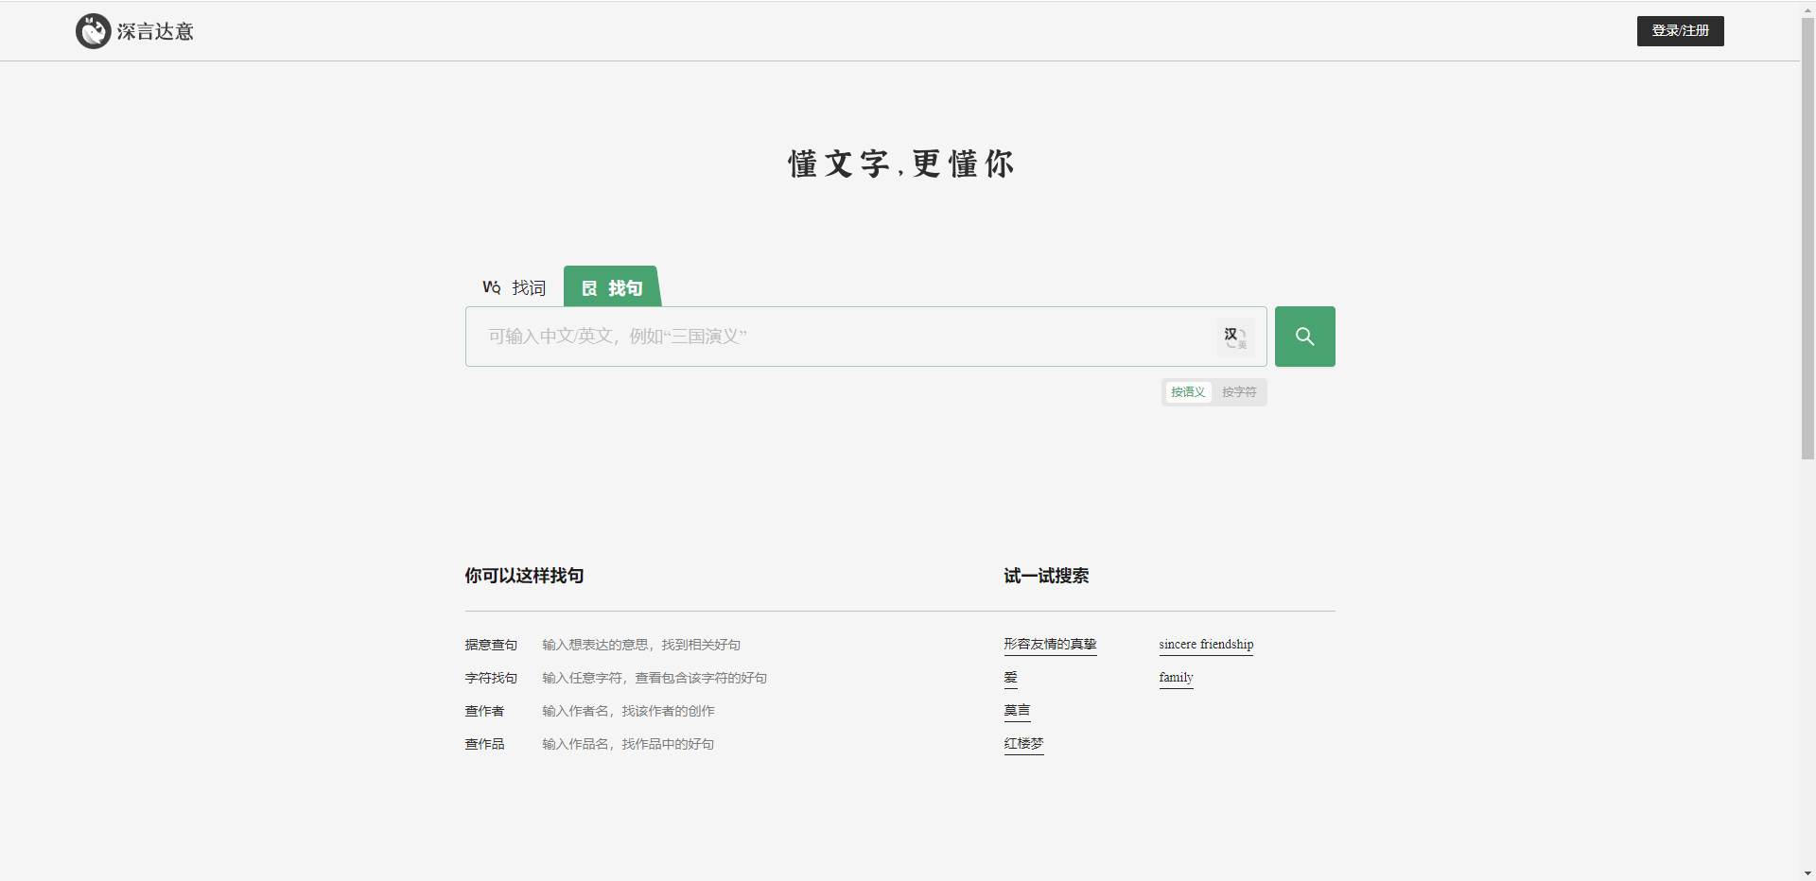This screenshot has width=1816, height=881.
Task: Click the 爱 example search link
Action: pos(1010,677)
